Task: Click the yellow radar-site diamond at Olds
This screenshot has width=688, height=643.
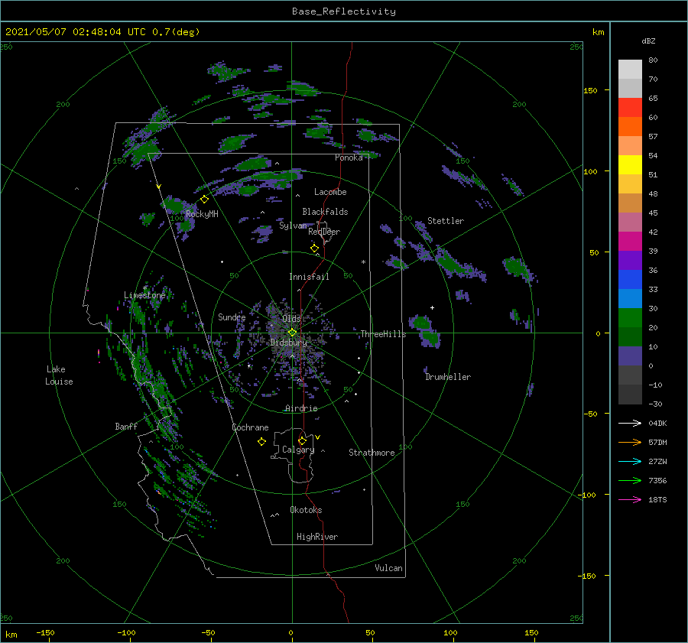Action: 292,333
